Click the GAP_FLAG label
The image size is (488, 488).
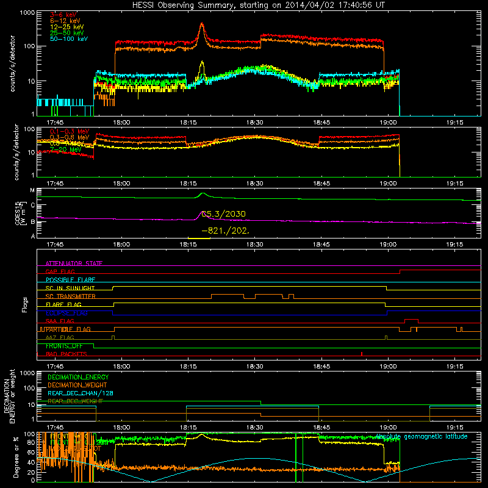tap(60, 271)
